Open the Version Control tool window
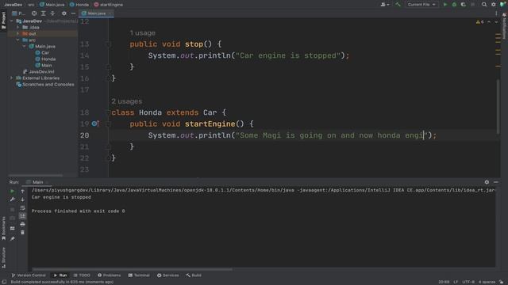 pyautogui.click(x=29, y=275)
